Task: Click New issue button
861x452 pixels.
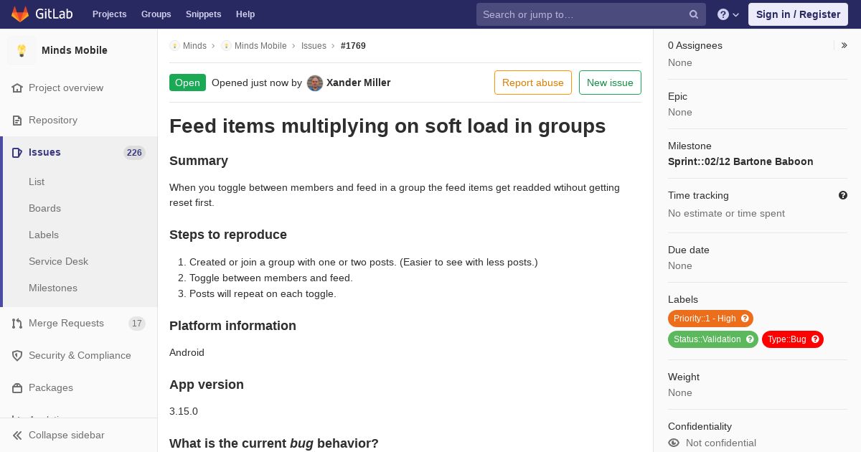Action: [x=610, y=83]
